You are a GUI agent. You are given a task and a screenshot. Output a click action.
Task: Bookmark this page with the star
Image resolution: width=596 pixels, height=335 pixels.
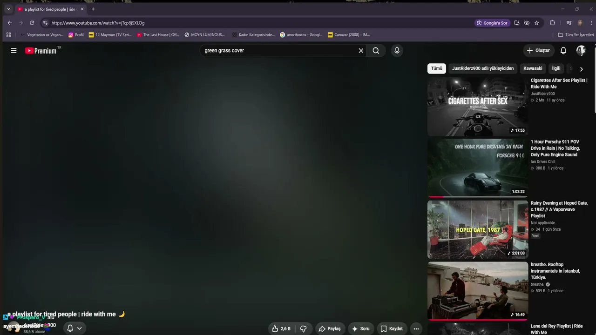pos(537,23)
